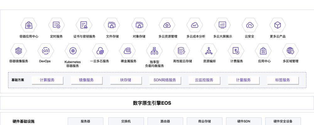Select the 独享型负载均衡服务 icon

pyautogui.click(x=154, y=51)
